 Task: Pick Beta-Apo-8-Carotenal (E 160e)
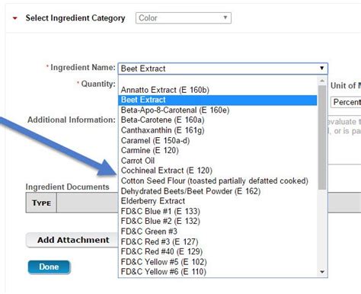tap(218, 110)
